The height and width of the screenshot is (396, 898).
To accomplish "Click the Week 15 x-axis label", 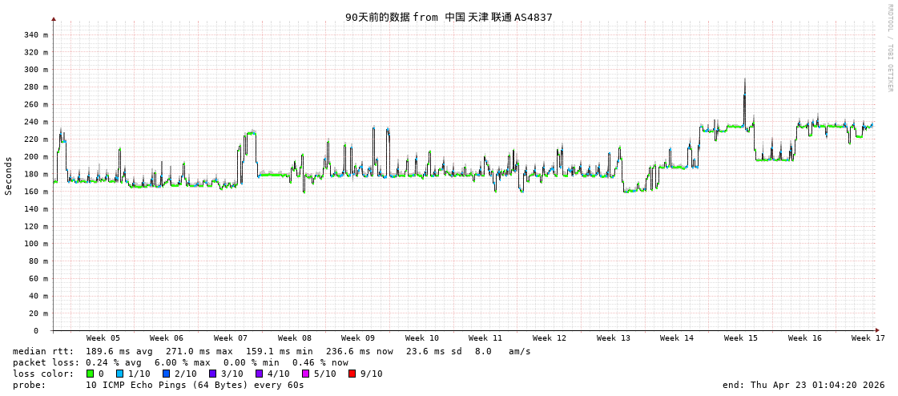I will 740,338.
